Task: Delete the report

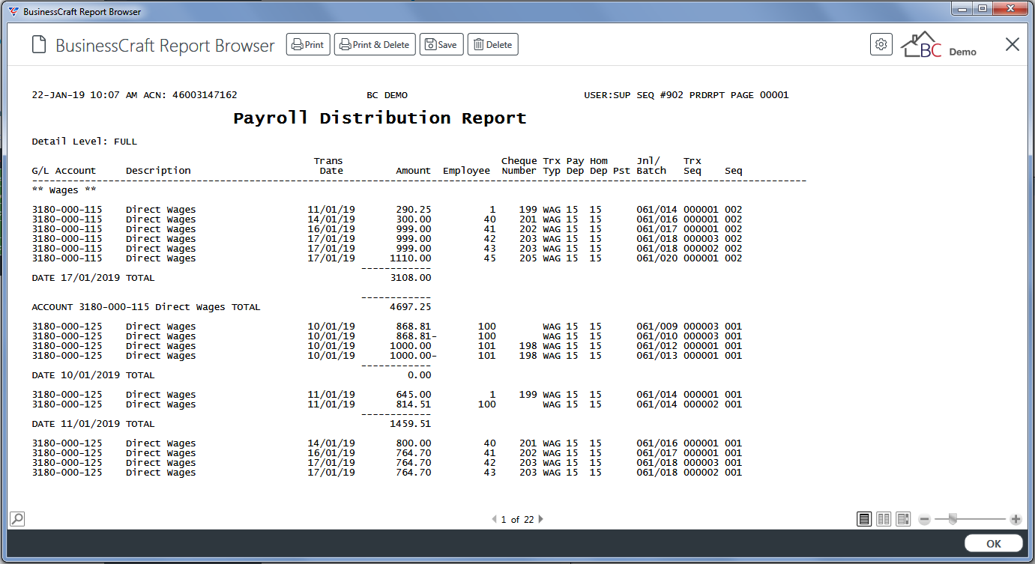Action: [492, 45]
